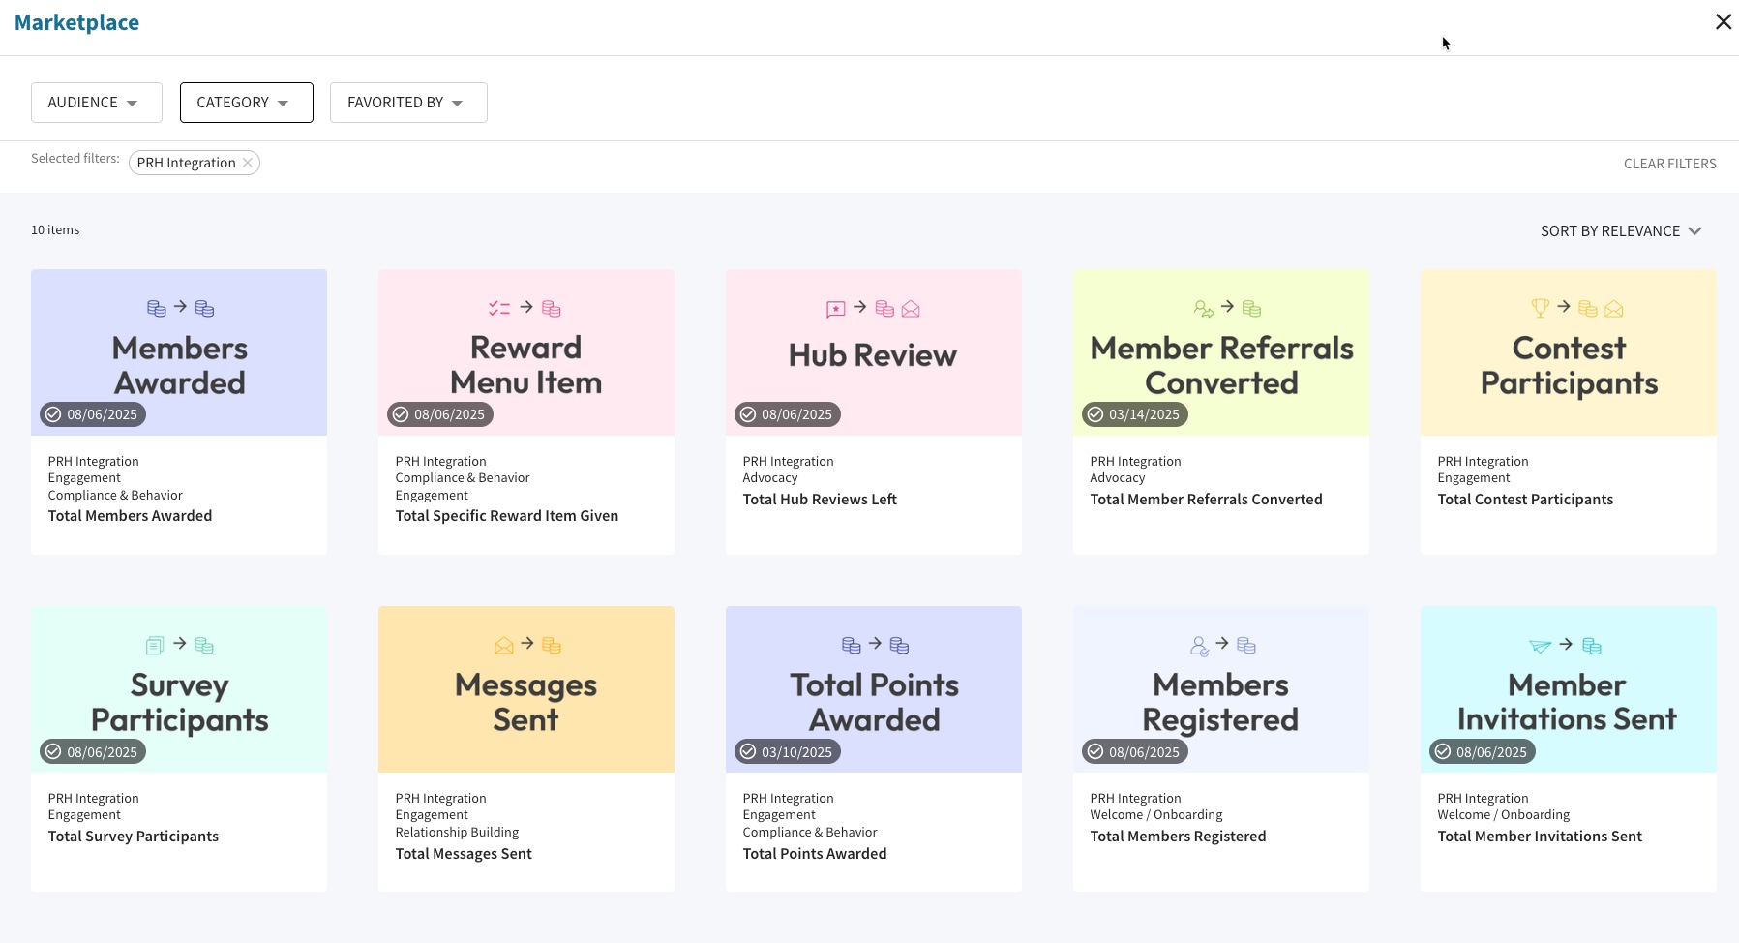Open the CATEGORY filter dropdown
1739x943 pixels.
tap(246, 102)
